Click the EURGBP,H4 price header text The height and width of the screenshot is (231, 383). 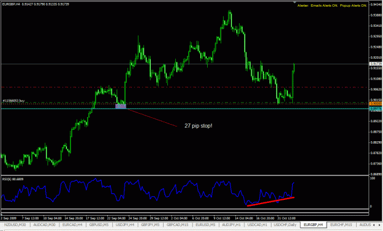pyautogui.click(x=36, y=4)
